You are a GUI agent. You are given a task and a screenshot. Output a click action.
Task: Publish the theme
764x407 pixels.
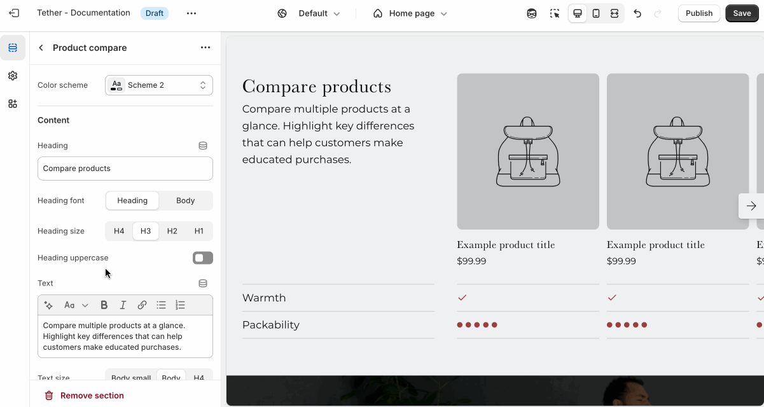[699, 13]
